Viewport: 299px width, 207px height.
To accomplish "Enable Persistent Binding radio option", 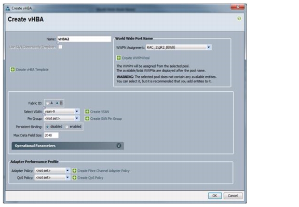I will [67, 127].
